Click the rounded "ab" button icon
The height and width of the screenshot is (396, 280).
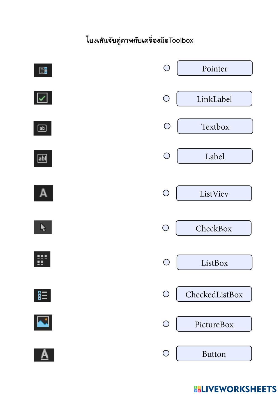42,128
